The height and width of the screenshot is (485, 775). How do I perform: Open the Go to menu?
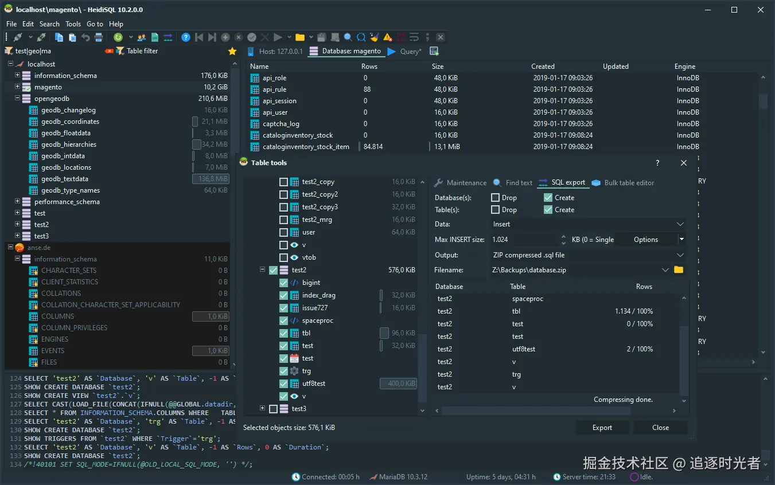(x=95, y=24)
